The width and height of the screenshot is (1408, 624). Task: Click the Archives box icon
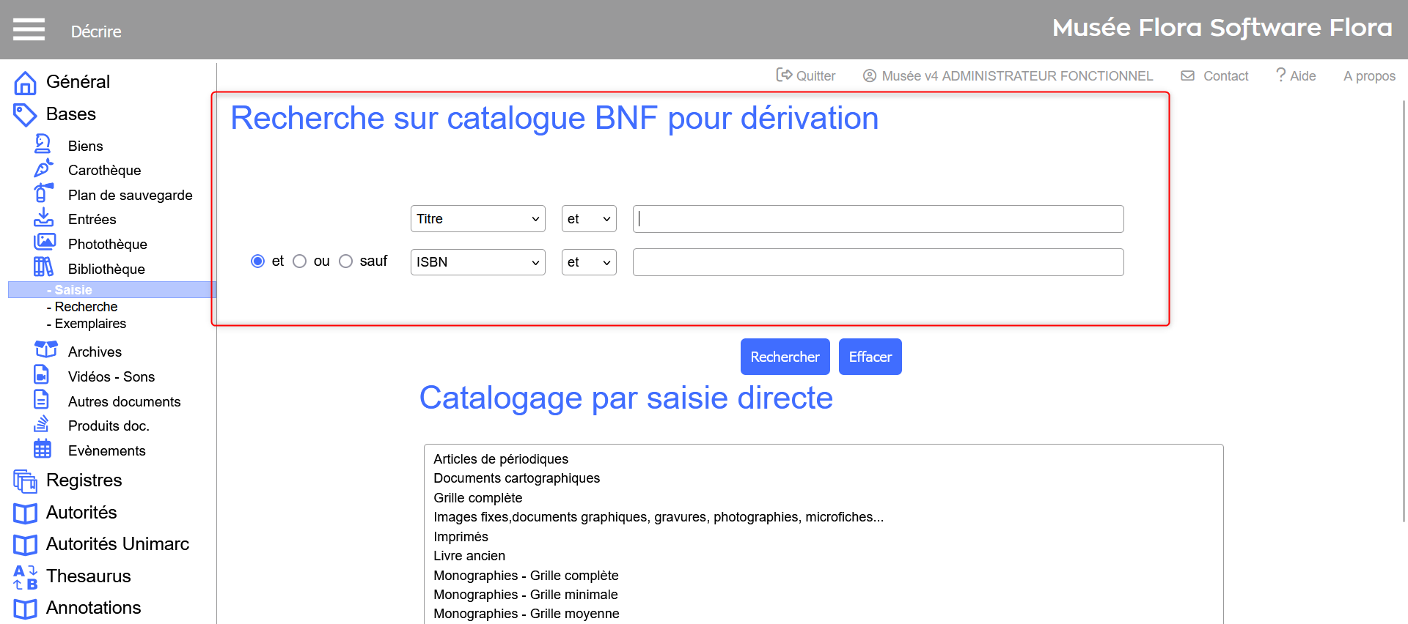click(x=45, y=350)
